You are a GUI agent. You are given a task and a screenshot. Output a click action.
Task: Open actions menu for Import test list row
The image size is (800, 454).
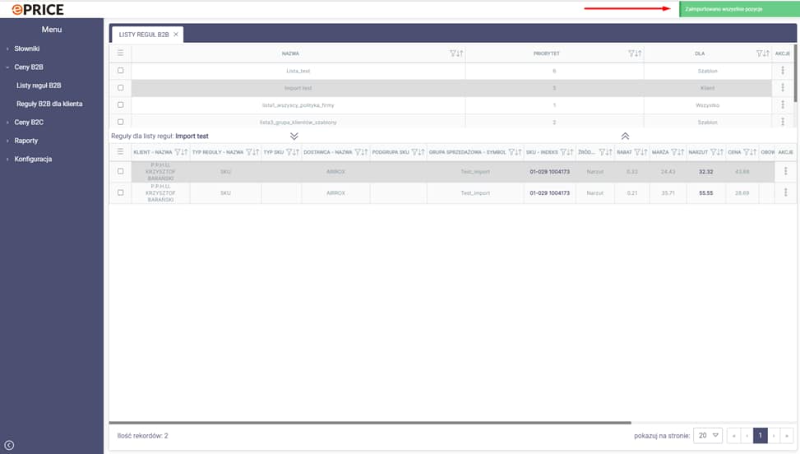tap(783, 88)
